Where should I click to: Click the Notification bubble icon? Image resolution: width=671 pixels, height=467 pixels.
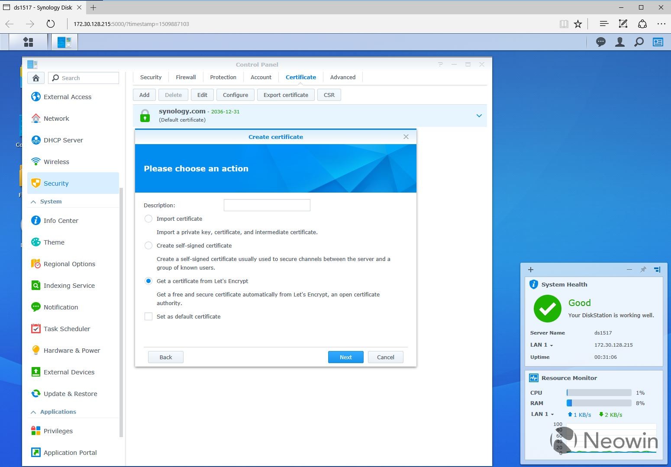(x=36, y=307)
